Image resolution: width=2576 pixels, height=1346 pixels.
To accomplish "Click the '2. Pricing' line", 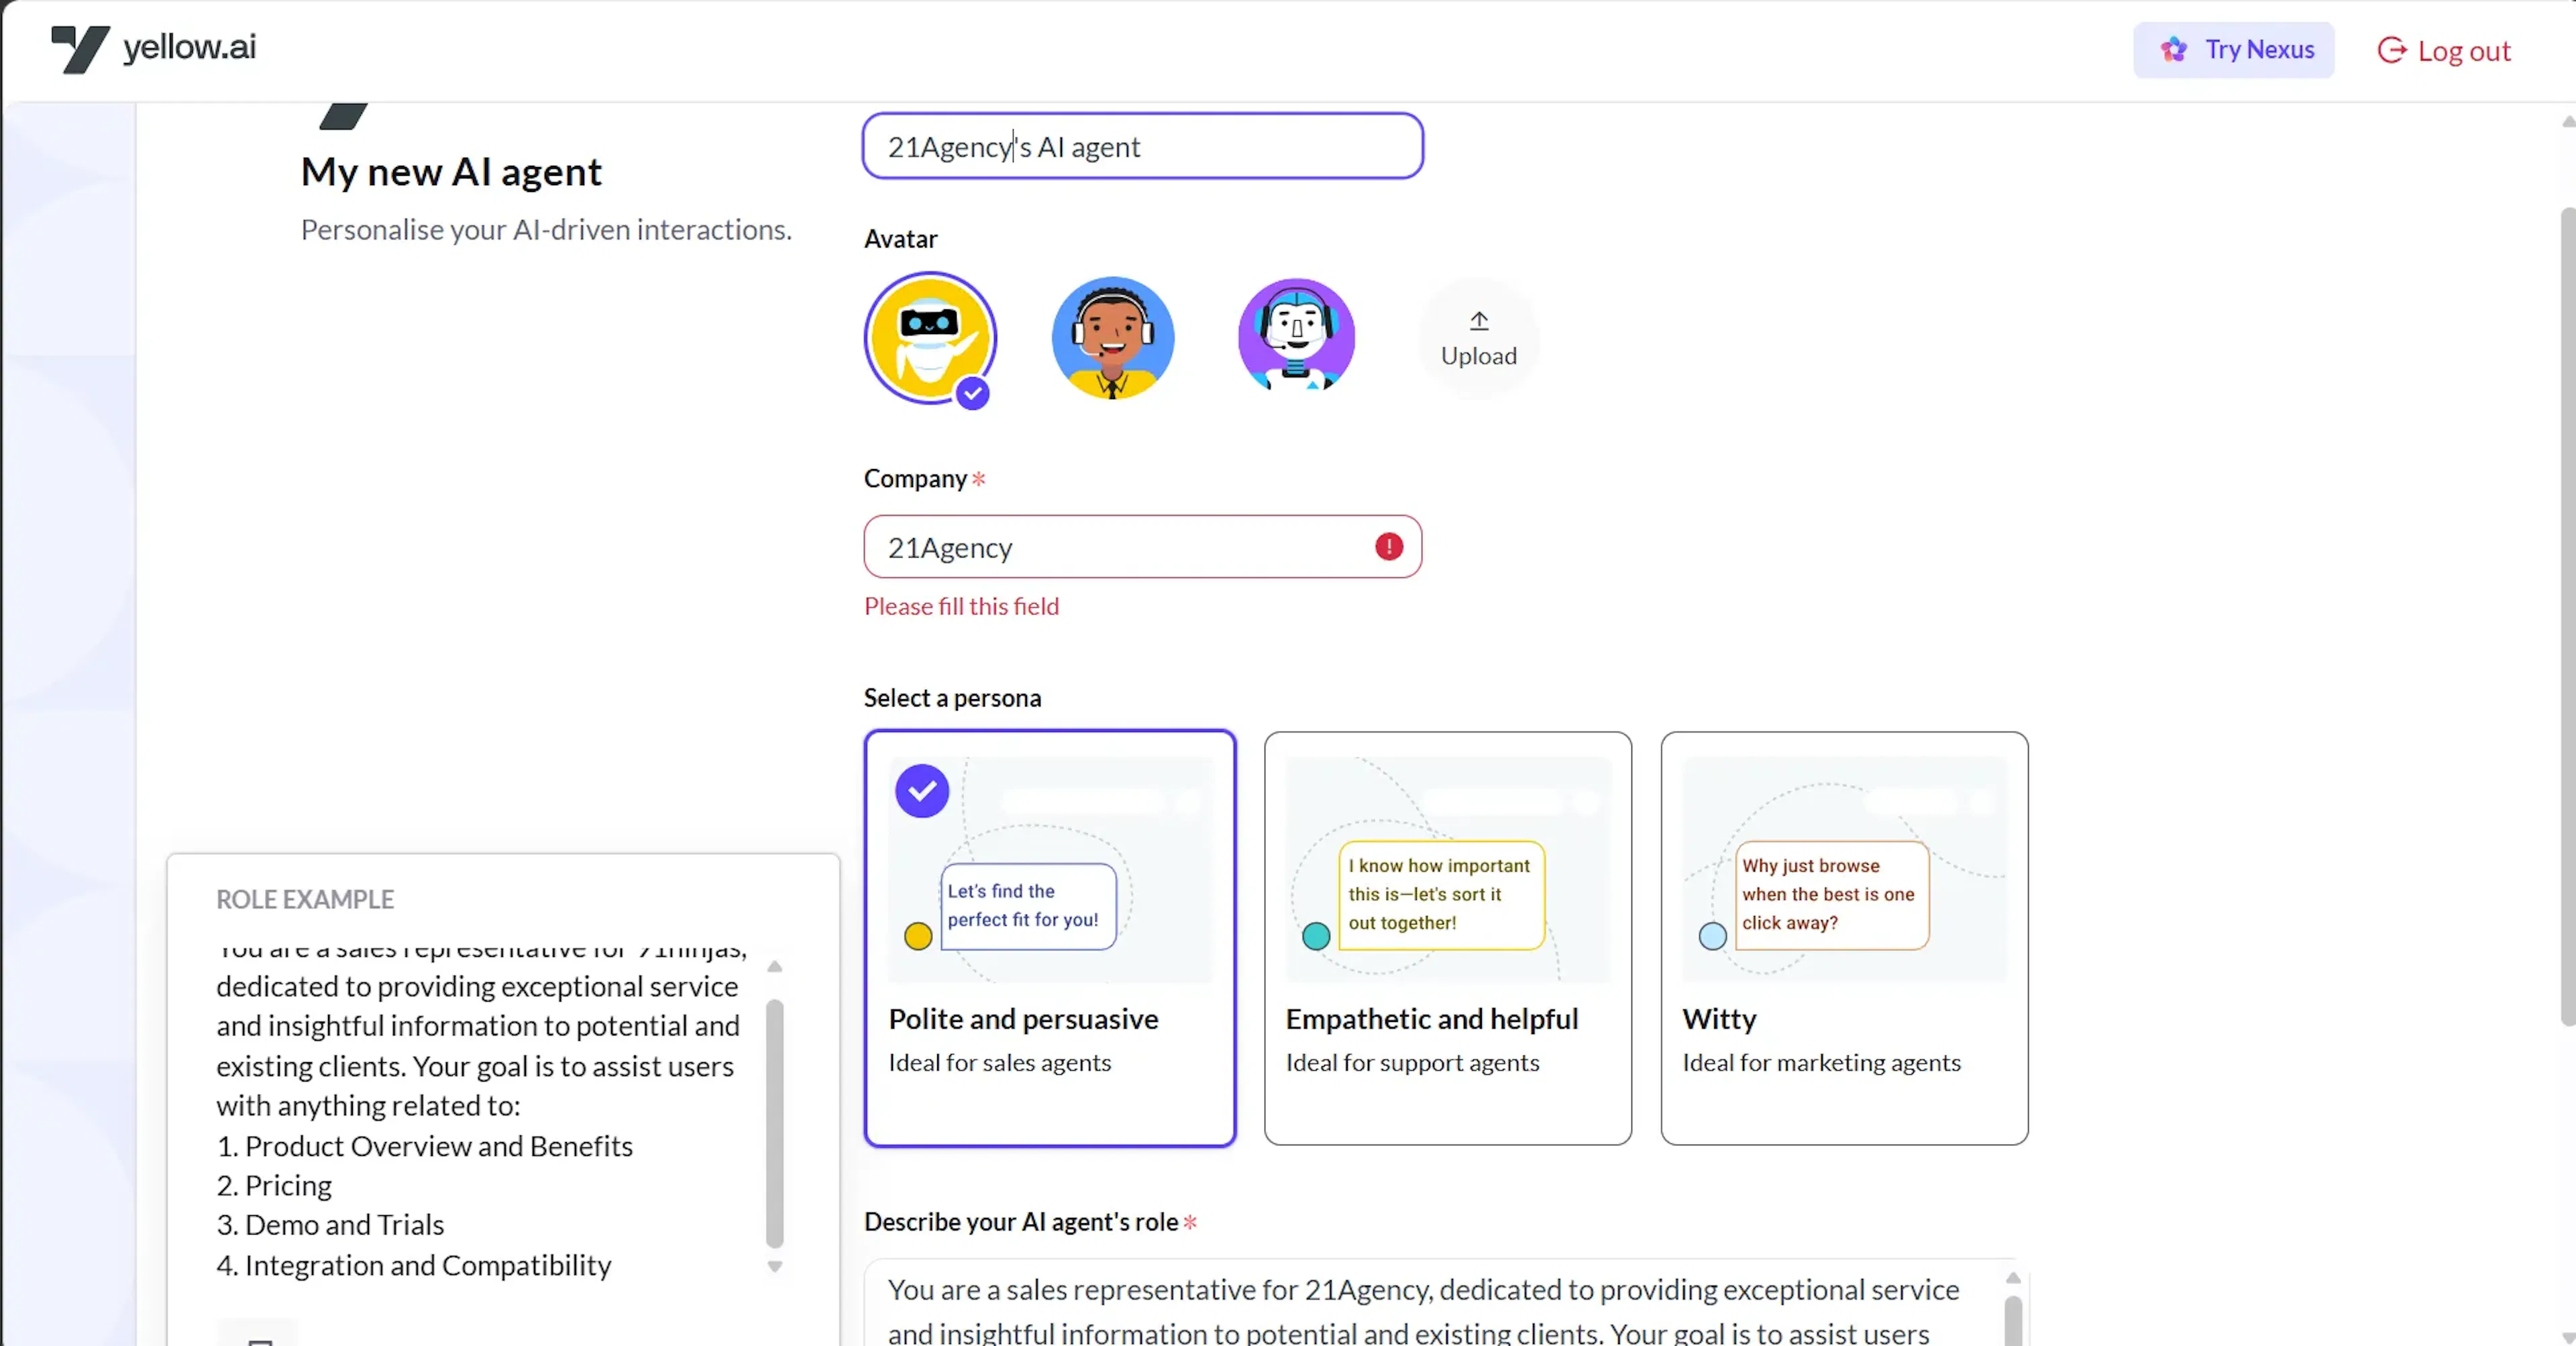I will click(x=274, y=1186).
